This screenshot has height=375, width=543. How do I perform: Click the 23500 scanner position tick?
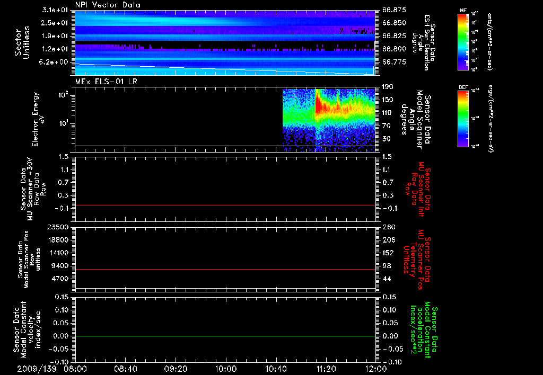(57, 227)
